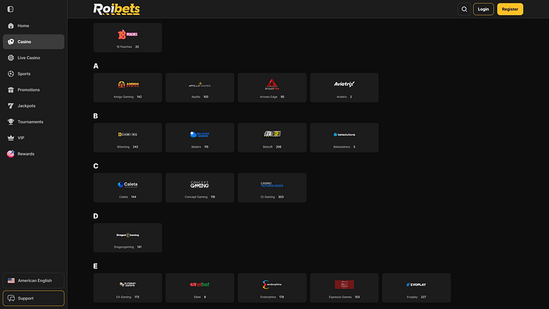
Task: Select the Live Casino menu item
Action: tap(34, 58)
